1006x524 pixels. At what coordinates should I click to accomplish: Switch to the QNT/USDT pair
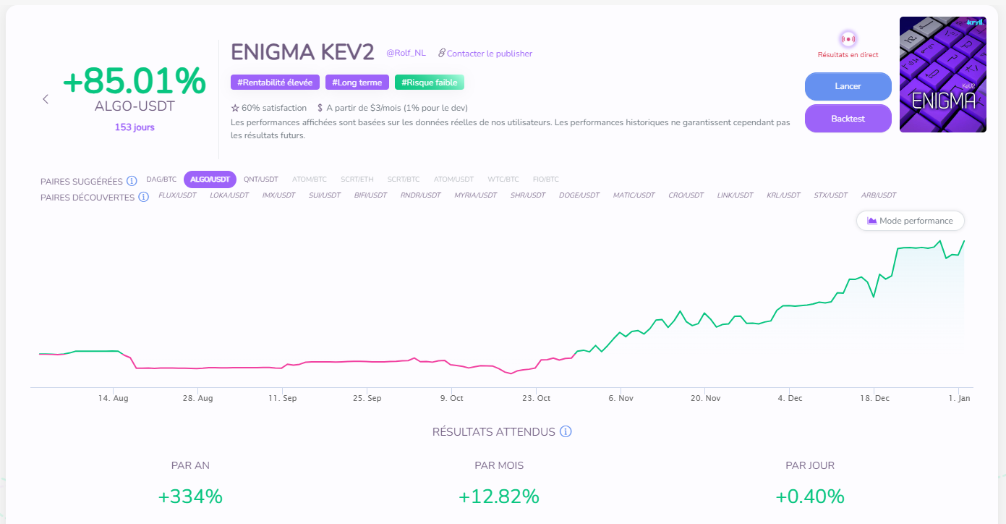(x=261, y=179)
